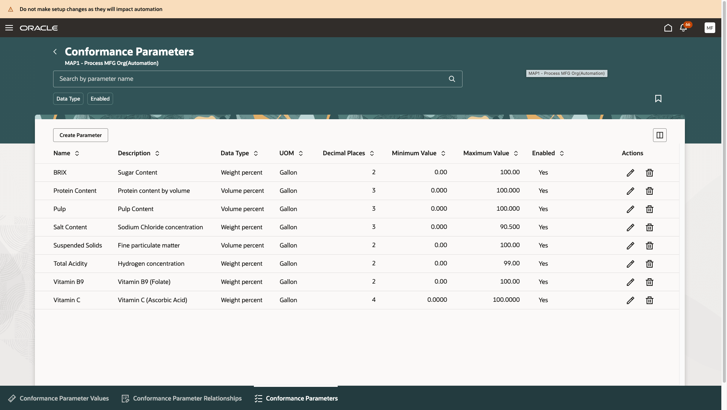Screen dimensions: 727x410
Task: Sort by the Data Type column header
Action: (x=256, y=153)
